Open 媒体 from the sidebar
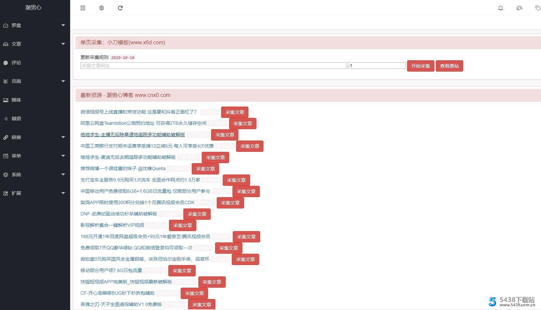Viewport: 541px width, 310px height. [16, 100]
